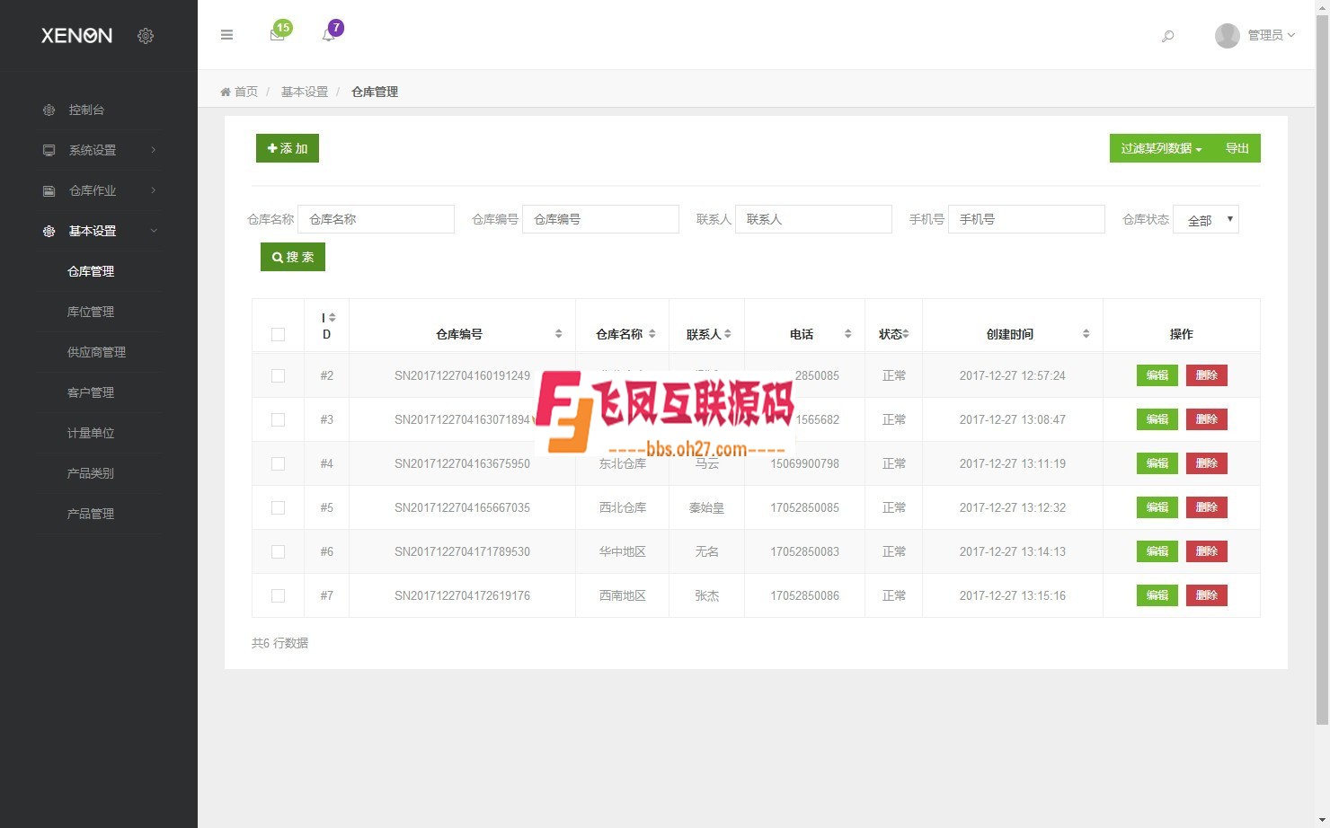Tick the select-all checkbox in the table header

(x=278, y=334)
